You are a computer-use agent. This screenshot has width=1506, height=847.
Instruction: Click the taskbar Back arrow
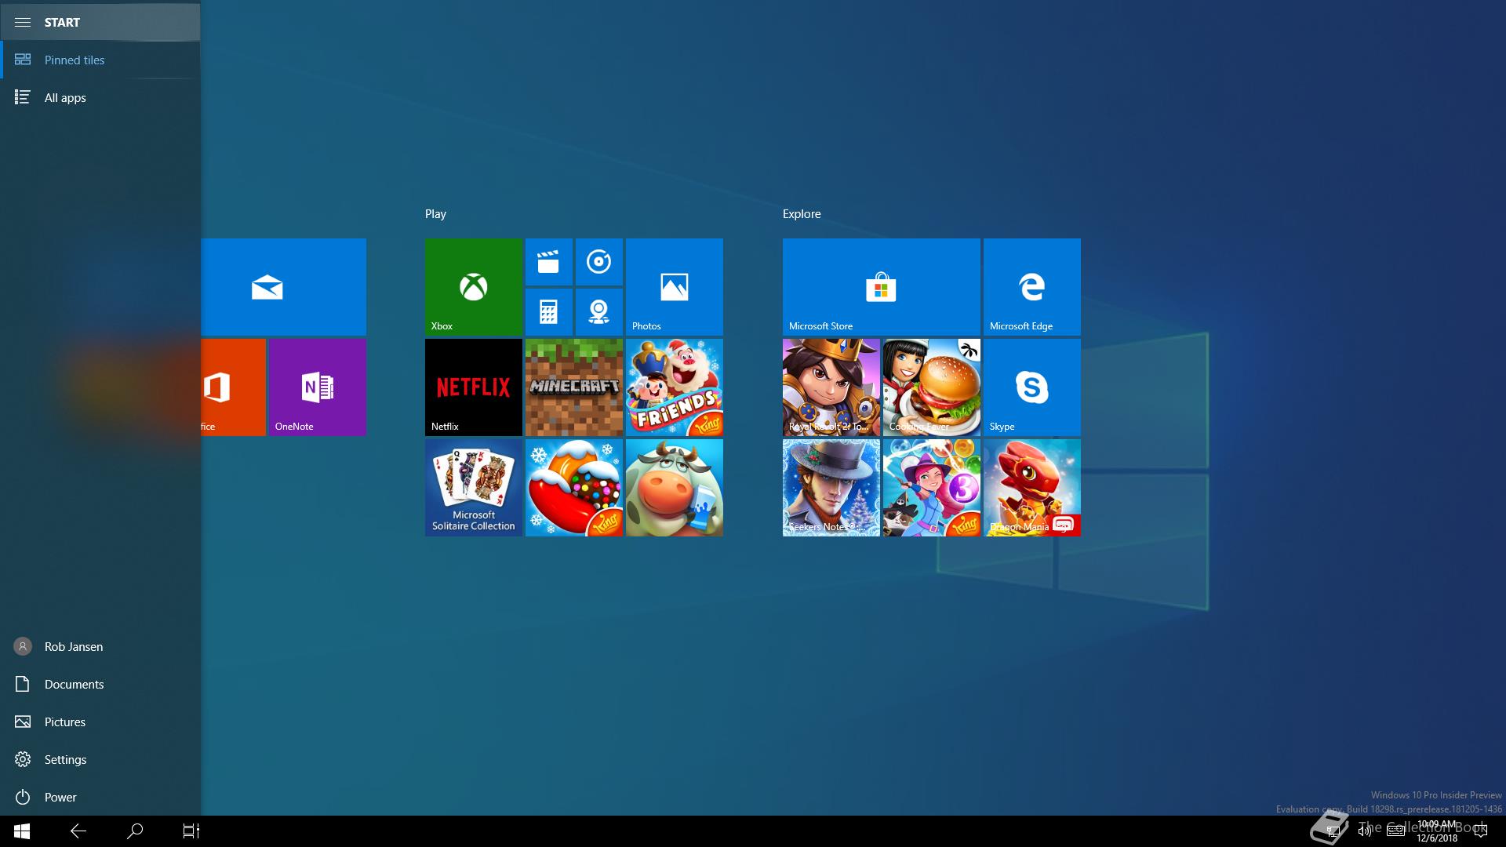(x=78, y=831)
